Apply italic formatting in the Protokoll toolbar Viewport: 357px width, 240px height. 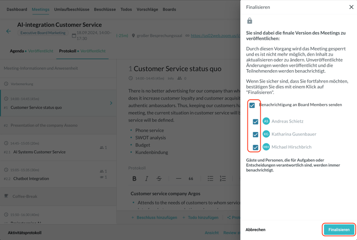tap(147, 179)
